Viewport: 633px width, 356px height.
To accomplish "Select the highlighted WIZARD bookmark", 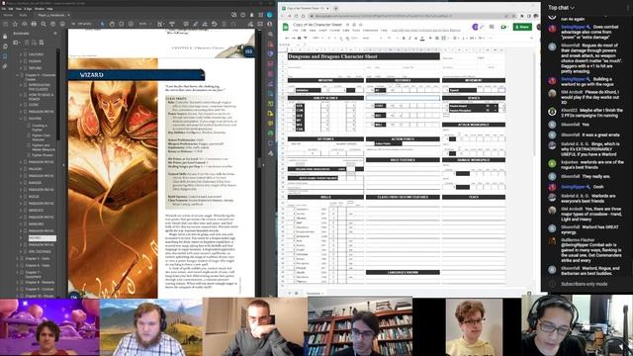I will (x=42, y=238).
